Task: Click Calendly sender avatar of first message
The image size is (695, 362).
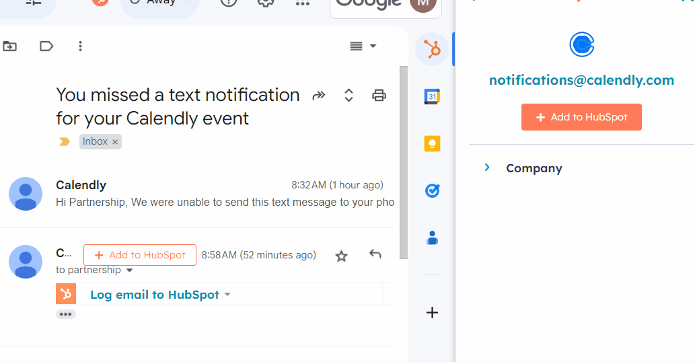Action: point(26,194)
